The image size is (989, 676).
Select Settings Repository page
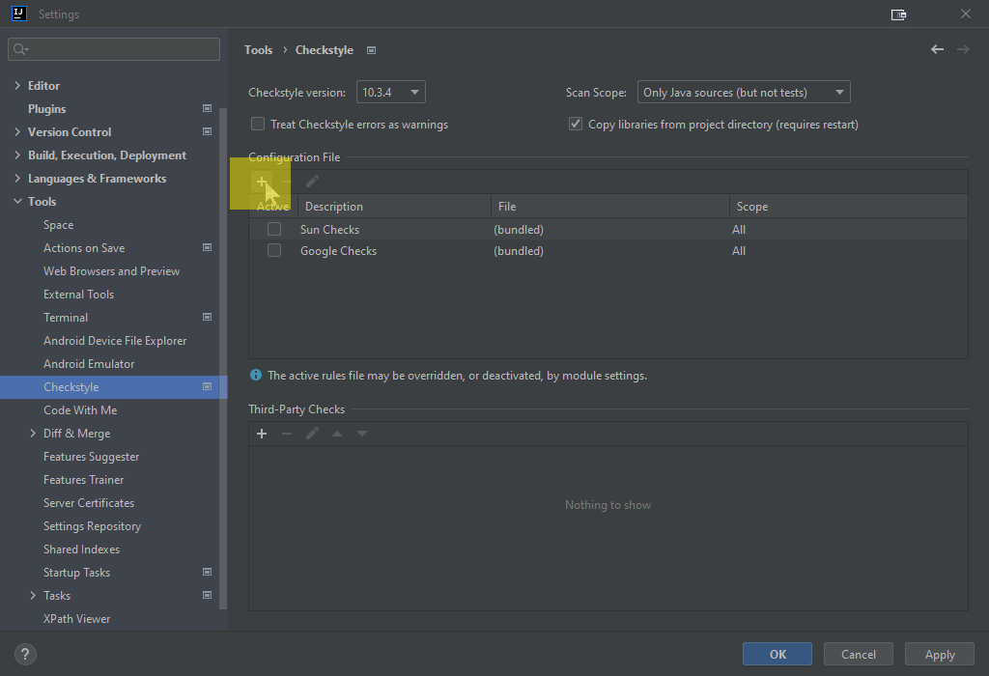pos(92,526)
